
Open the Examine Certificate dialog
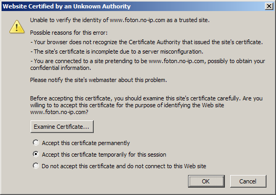62,127
